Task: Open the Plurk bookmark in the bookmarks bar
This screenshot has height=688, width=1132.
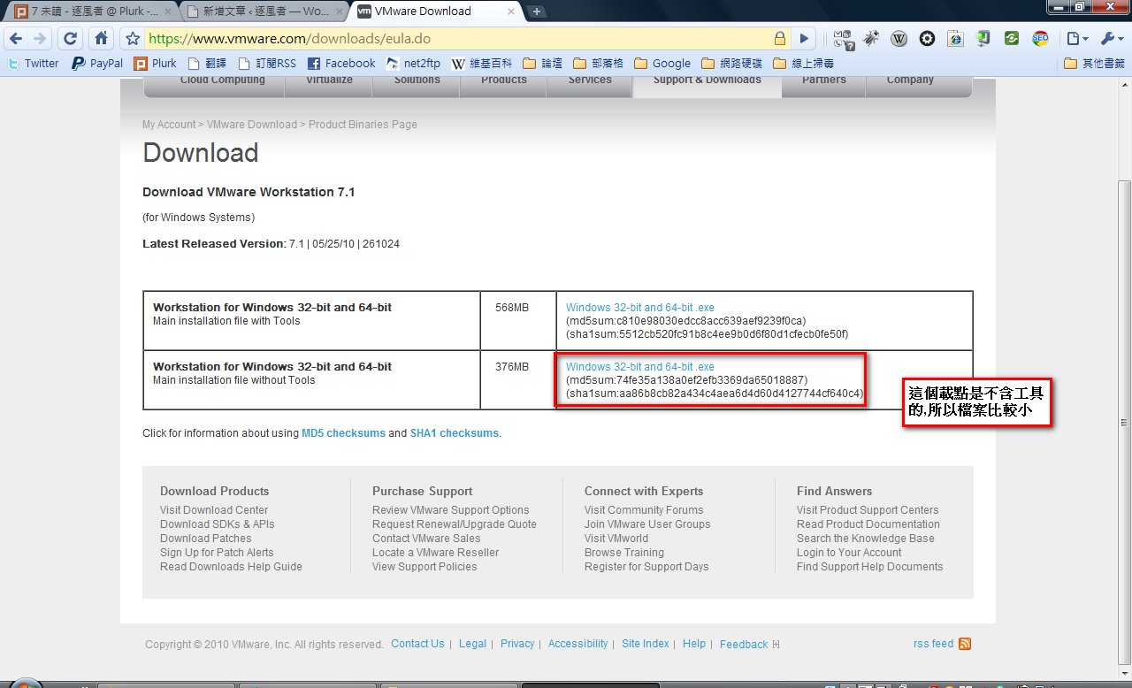Action: (156, 64)
